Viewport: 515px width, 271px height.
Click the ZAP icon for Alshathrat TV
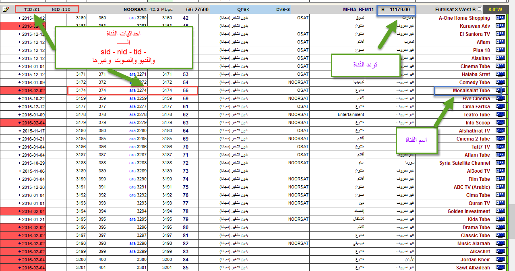(x=500, y=130)
